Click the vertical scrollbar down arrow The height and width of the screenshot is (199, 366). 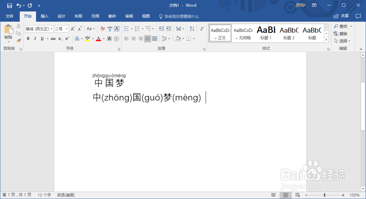pyautogui.click(x=363, y=188)
